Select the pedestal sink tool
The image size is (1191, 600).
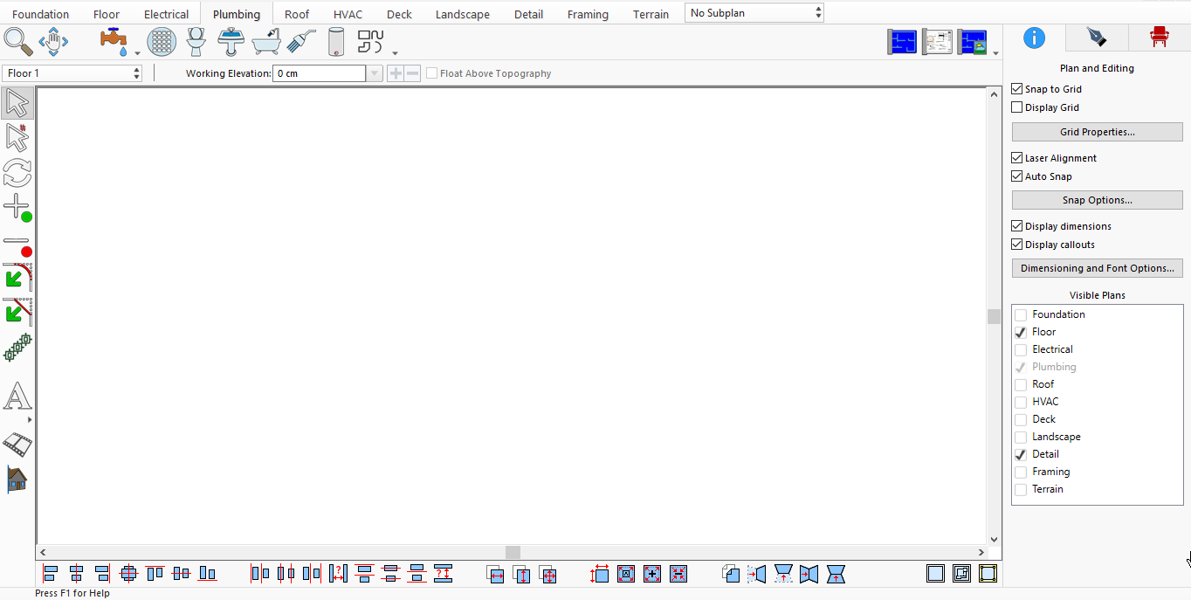(x=231, y=41)
